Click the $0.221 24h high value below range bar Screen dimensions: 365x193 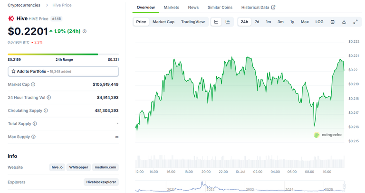tap(113, 59)
